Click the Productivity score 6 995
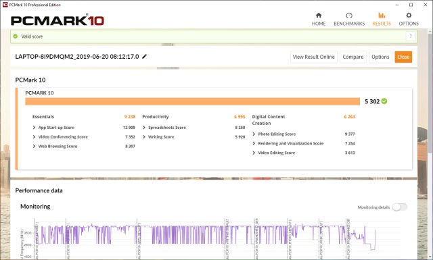 click(240, 117)
